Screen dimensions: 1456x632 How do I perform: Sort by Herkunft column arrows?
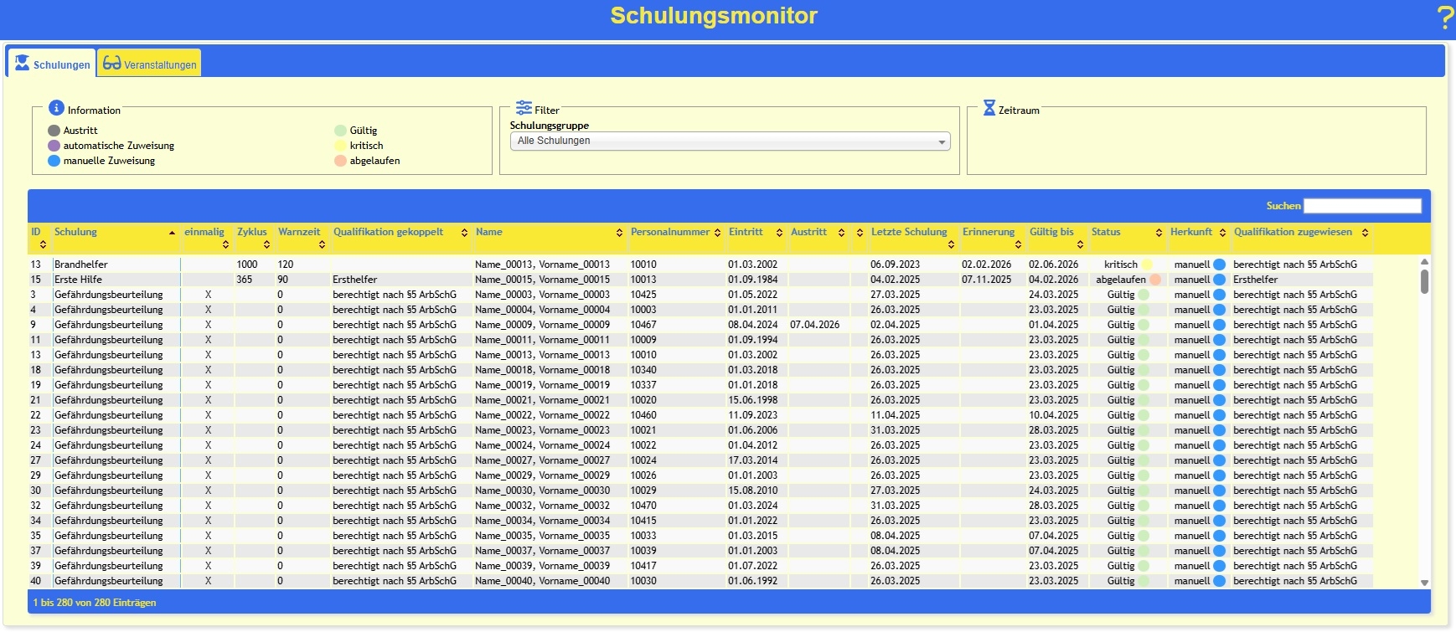(x=1222, y=233)
